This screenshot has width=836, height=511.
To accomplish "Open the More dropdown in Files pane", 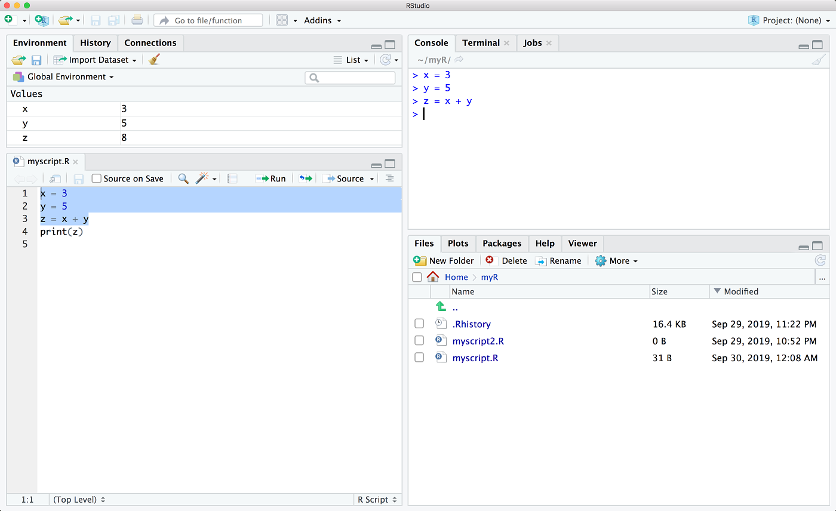I will tap(616, 261).
